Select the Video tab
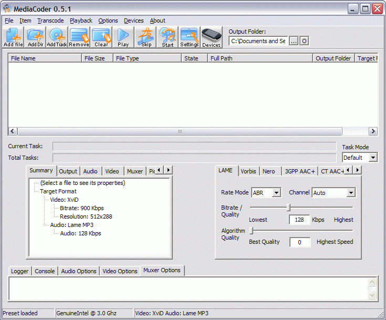This screenshot has width=386, height=320. (112, 171)
